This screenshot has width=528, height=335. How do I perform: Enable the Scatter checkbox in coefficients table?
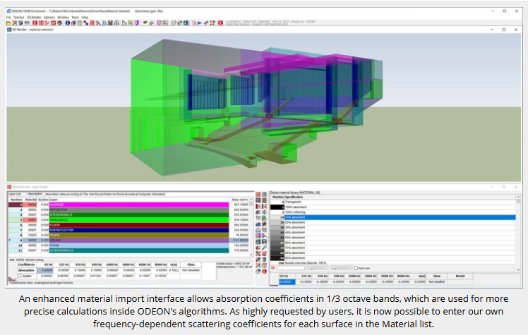[x=20, y=276]
